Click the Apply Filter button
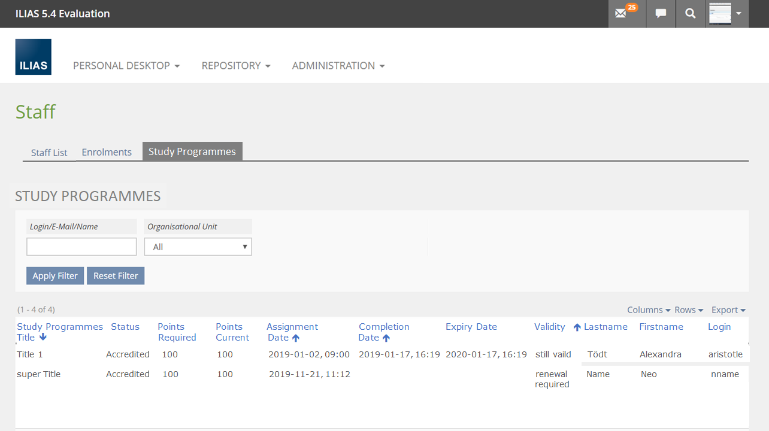 tap(55, 276)
